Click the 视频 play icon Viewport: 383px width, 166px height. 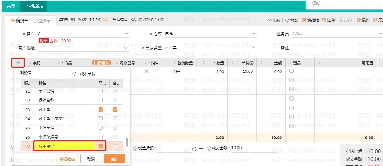click(x=269, y=21)
